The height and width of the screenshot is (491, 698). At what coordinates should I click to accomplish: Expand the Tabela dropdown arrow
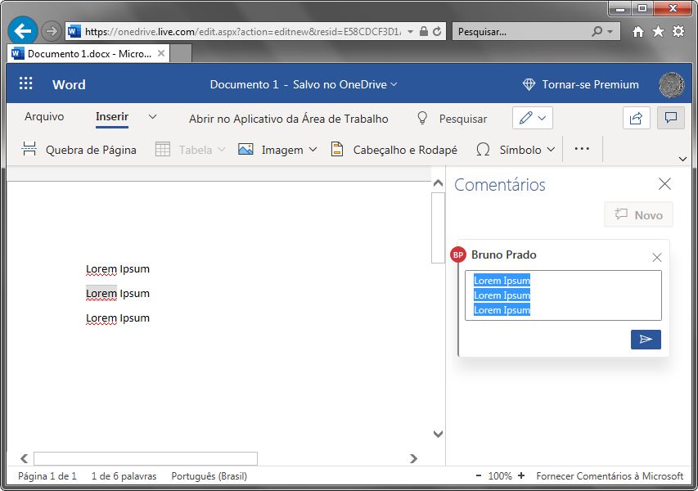pyautogui.click(x=221, y=150)
